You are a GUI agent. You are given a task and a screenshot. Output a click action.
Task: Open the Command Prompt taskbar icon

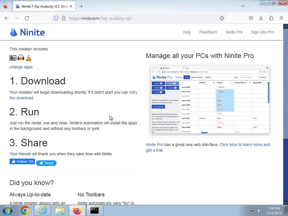(x=94, y=210)
